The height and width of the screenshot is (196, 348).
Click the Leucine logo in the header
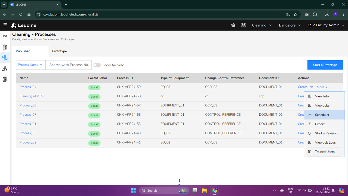click(24, 25)
